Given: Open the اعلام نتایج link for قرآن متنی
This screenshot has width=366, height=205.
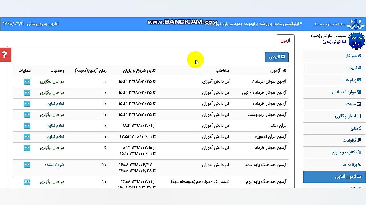Looking at the screenshot, I should pyautogui.click(x=55, y=126).
